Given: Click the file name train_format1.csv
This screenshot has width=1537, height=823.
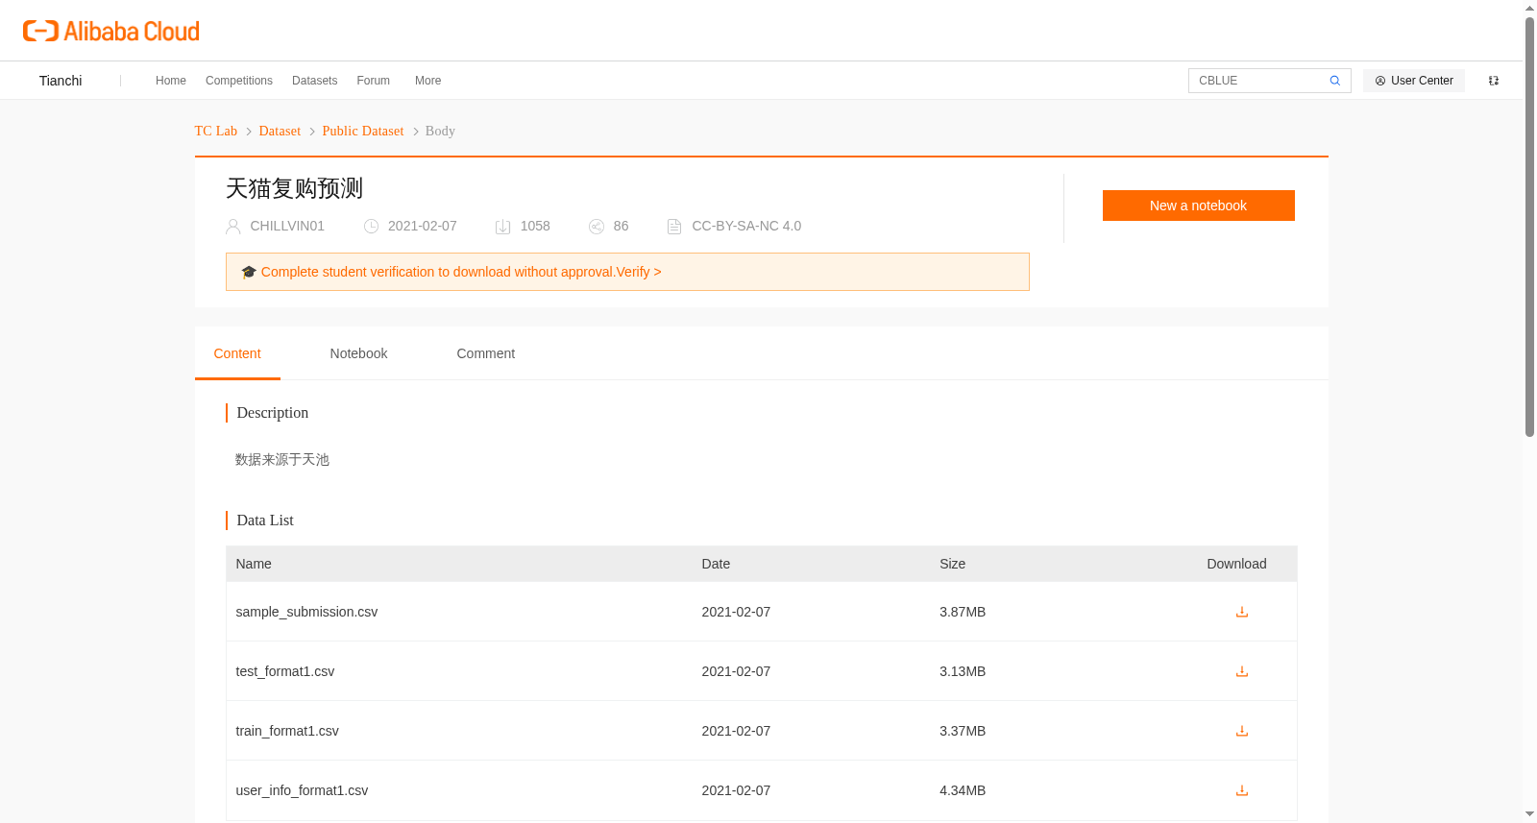Looking at the screenshot, I should (x=287, y=731).
